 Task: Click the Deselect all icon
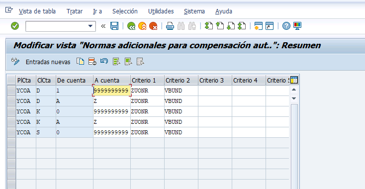(140, 62)
